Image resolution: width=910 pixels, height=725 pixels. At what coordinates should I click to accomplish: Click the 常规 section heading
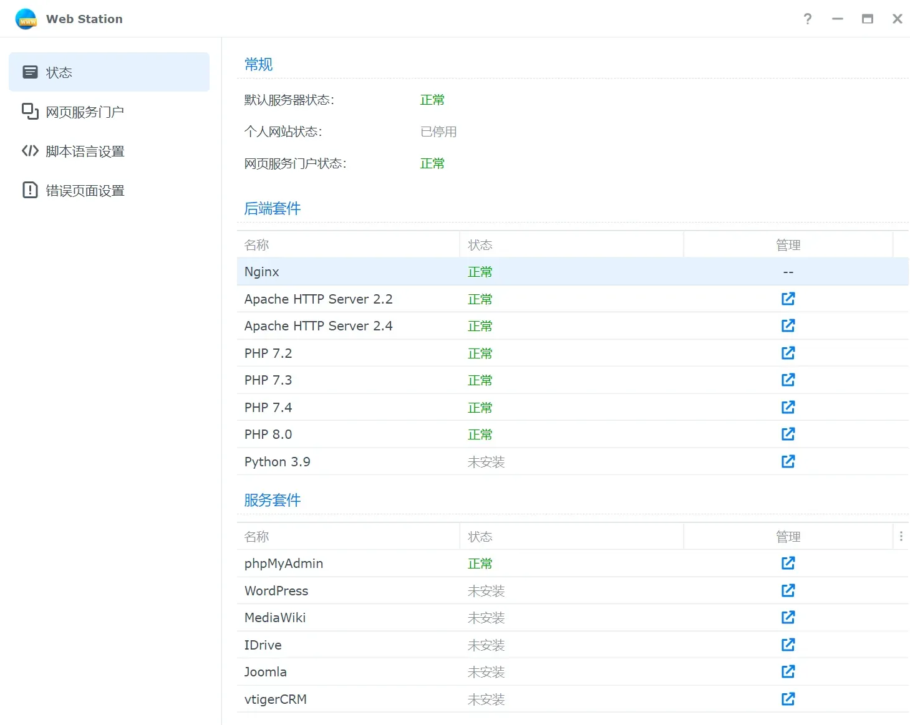coord(258,64)
